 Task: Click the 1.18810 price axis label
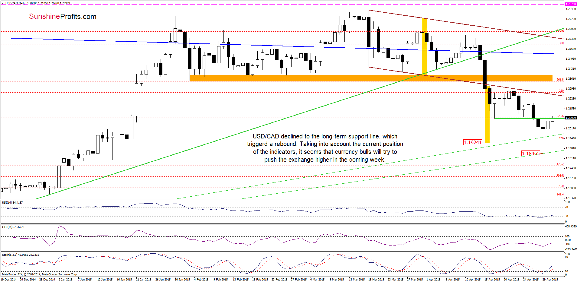click(x=571, y=148)
